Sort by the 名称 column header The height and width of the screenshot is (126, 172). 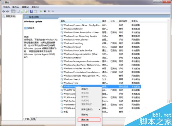(80, 21)
